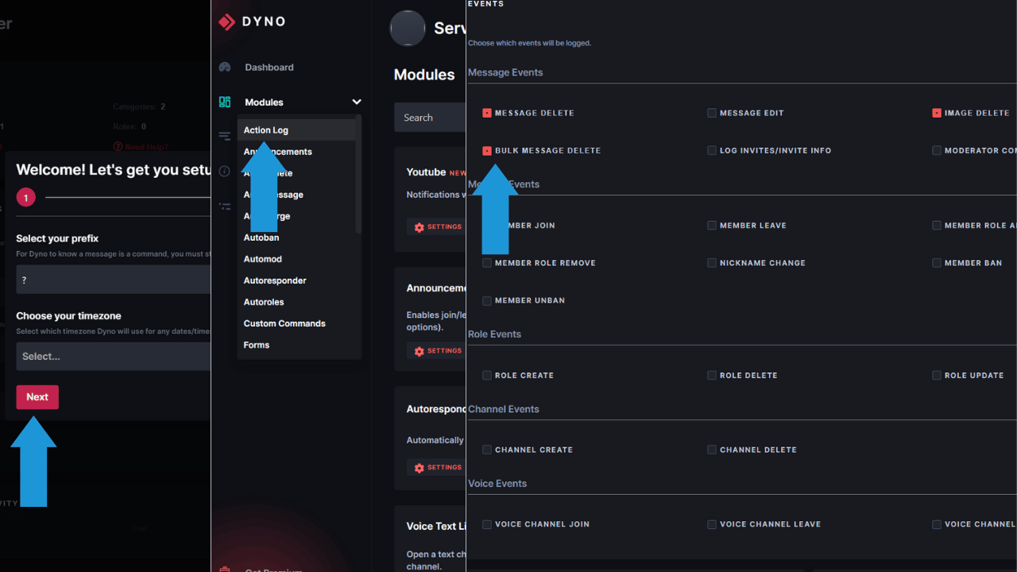Check Member Role Remove event

click(x=487, y=263)
